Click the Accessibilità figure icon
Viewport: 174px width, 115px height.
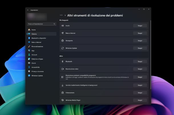(x=29, y=67)
